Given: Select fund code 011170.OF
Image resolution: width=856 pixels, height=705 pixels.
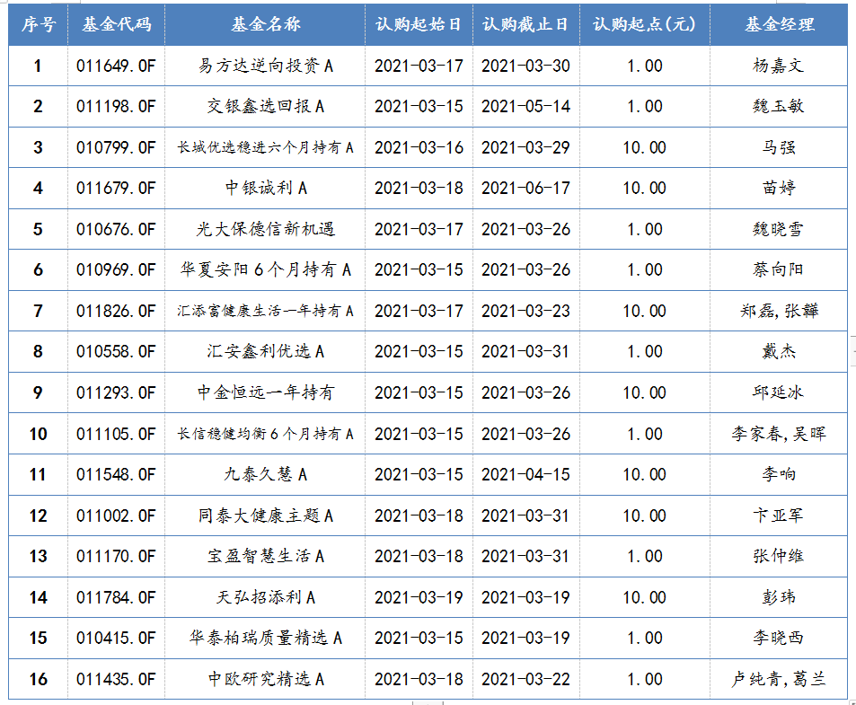Looking at the screenshot, I should tap(116, 557).
